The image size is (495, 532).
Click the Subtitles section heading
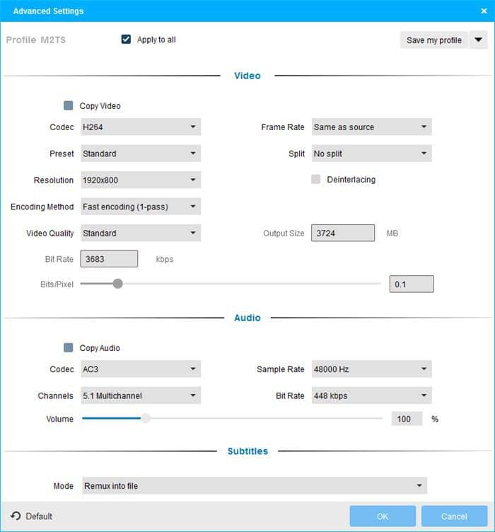[248, 451]
